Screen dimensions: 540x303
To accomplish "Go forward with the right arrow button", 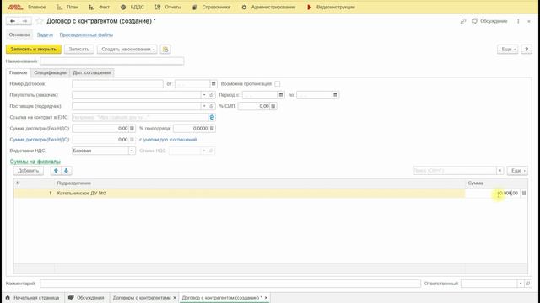I will pos(24,21).
